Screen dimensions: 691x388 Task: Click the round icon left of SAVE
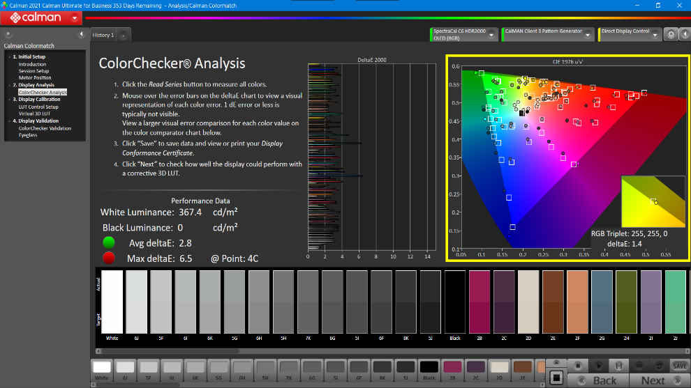660,366
